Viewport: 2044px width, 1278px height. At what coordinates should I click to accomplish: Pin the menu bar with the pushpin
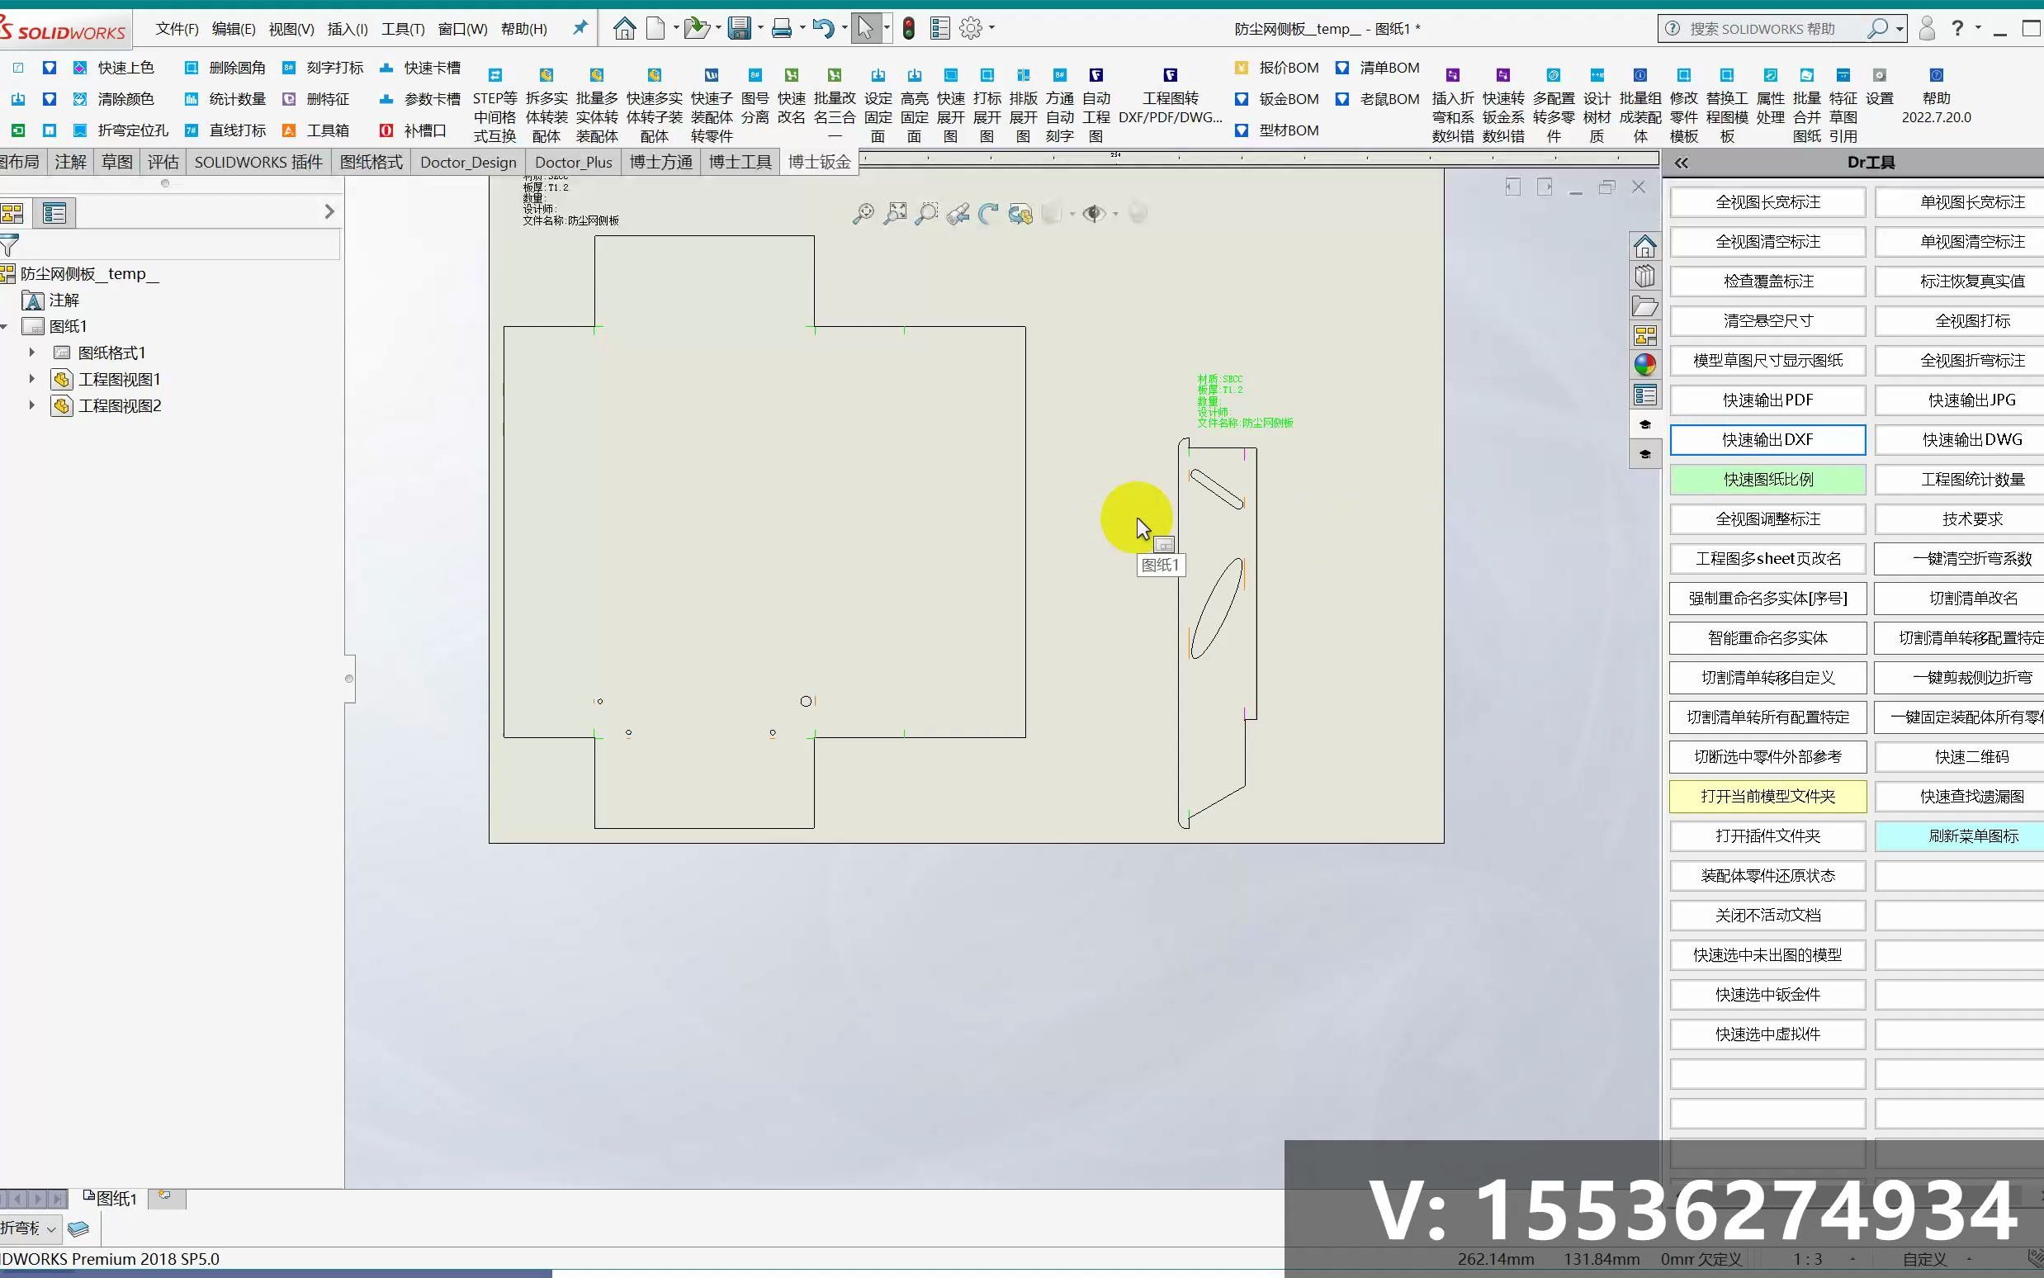(580, 28)
